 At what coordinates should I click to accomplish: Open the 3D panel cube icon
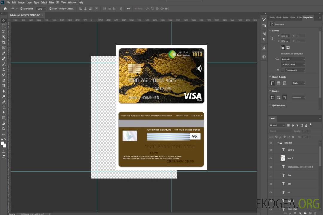click(264, 56)
